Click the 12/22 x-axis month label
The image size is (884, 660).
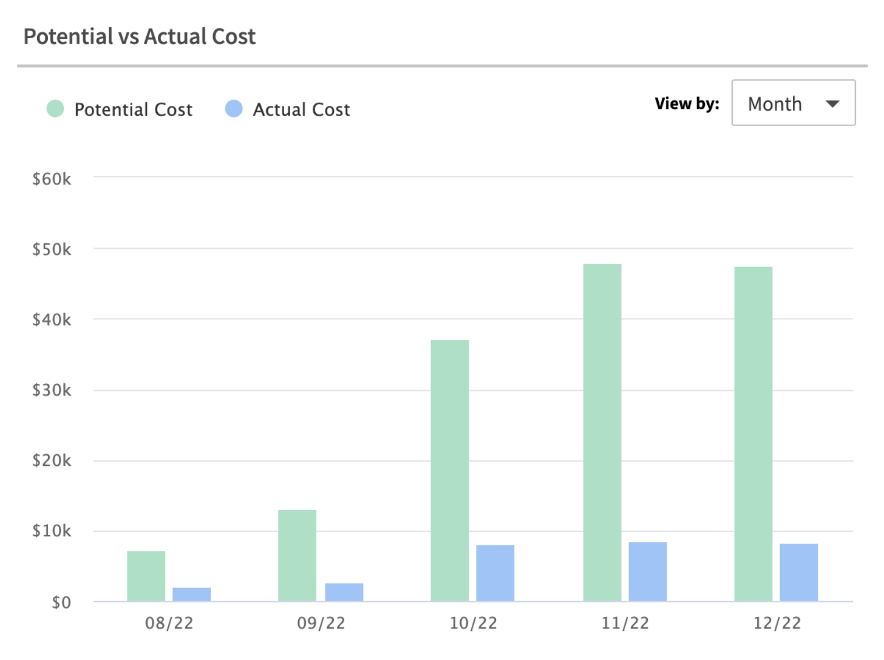click(777, 623)
